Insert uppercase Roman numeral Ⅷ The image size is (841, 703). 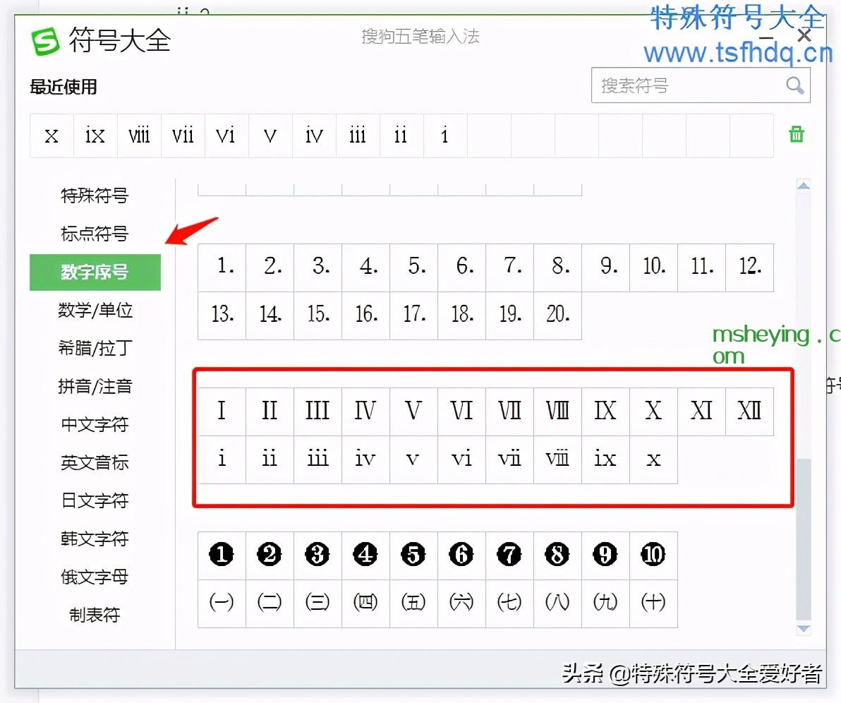point(557,411)
